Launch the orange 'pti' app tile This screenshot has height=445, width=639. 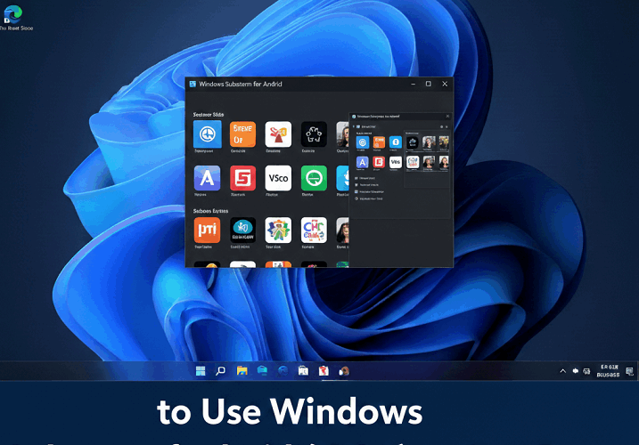(207, 230)
